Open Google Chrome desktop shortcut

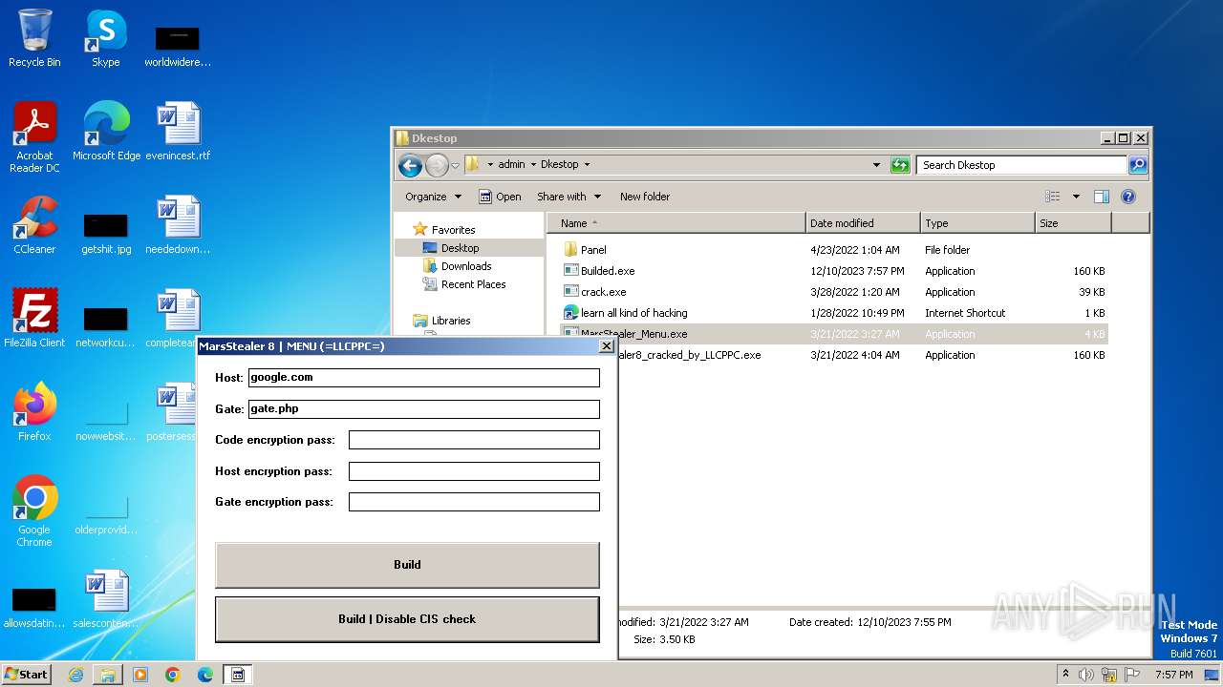point(34,511)
